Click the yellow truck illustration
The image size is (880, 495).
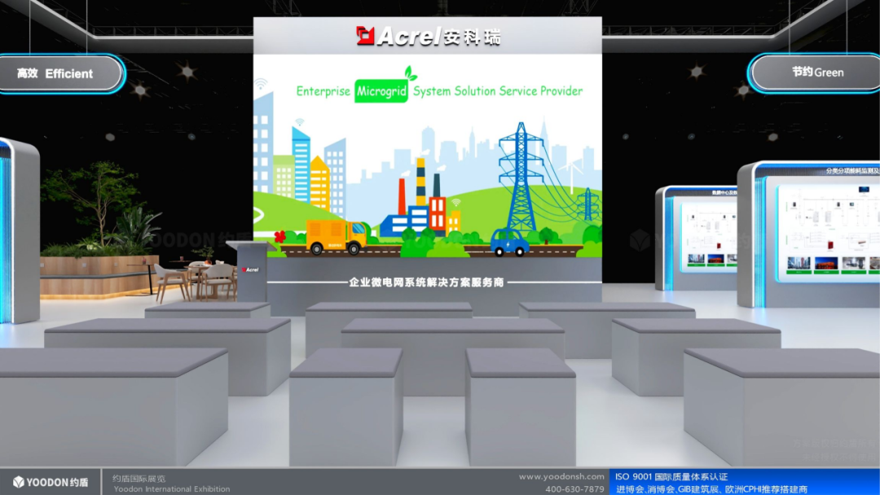(337, 236)
